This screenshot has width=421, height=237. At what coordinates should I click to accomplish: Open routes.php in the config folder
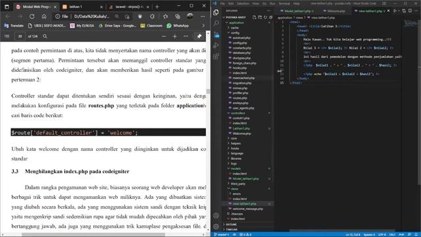coord(239,98)
